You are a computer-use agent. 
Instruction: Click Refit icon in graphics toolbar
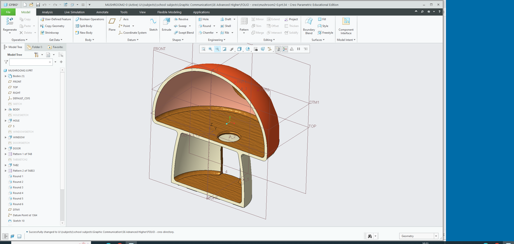pos(203,49)
